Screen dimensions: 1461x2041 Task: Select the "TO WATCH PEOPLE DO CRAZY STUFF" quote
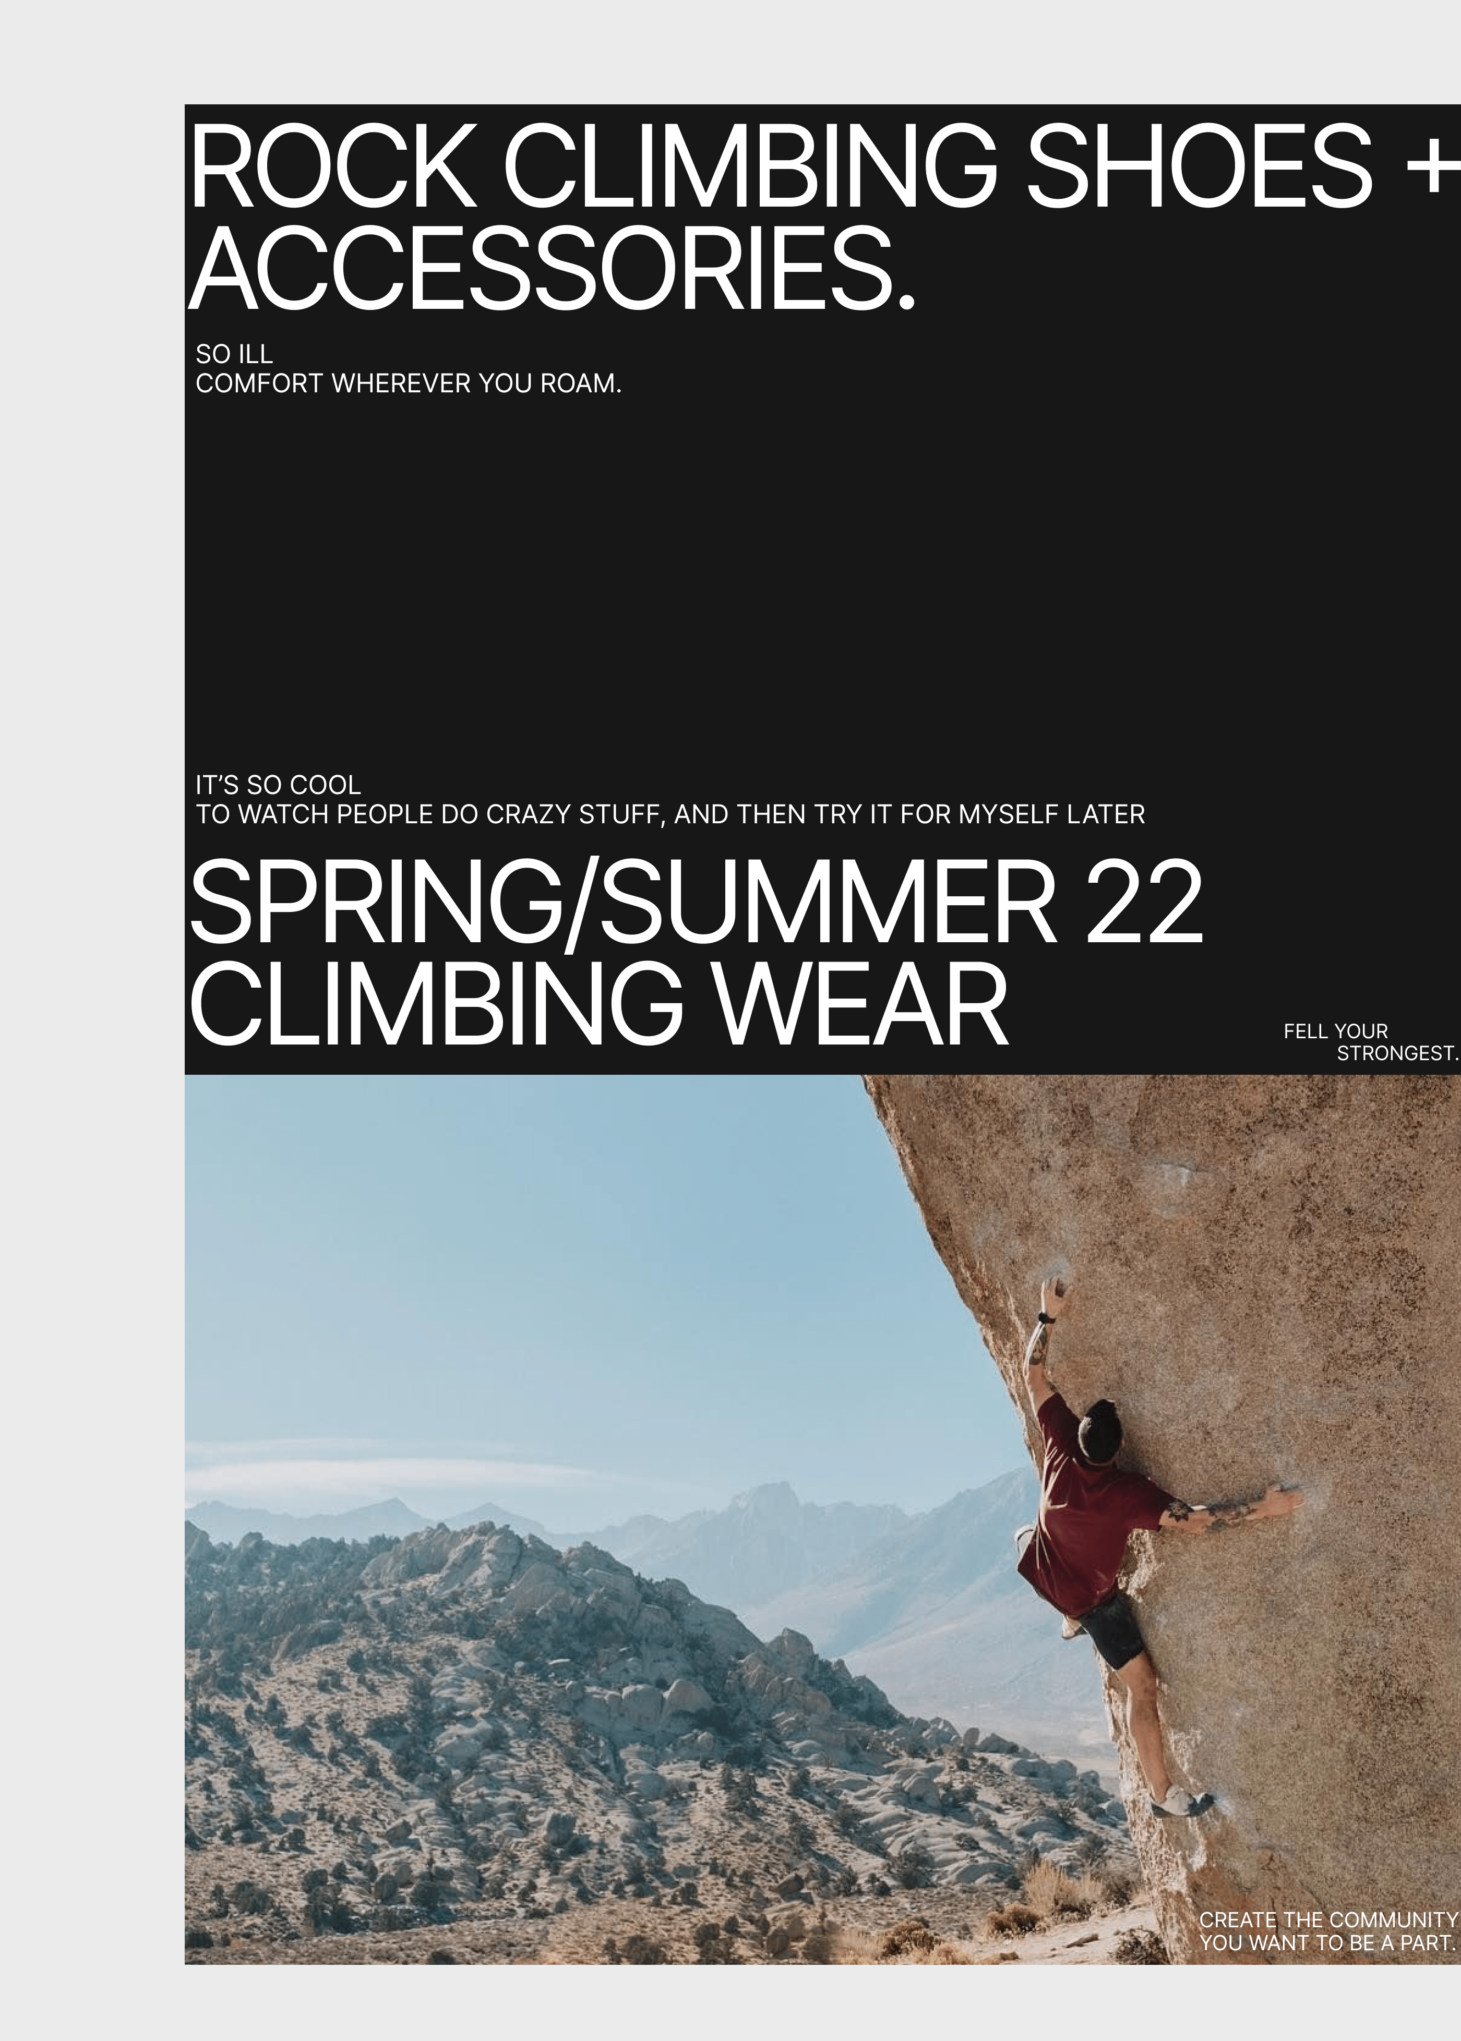pos(430,815)
